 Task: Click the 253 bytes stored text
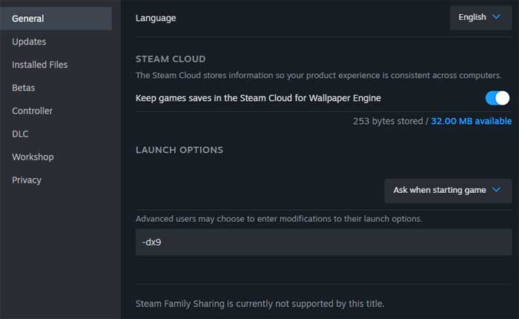pyautogui.click(x=388, y=121)
